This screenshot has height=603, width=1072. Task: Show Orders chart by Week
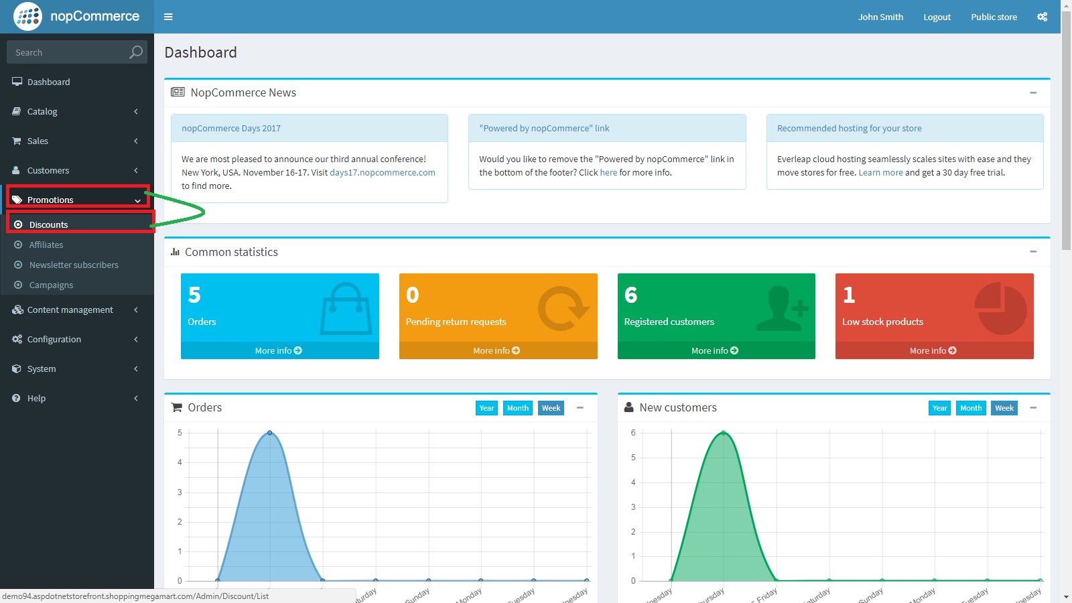click(x=551, y=408)
